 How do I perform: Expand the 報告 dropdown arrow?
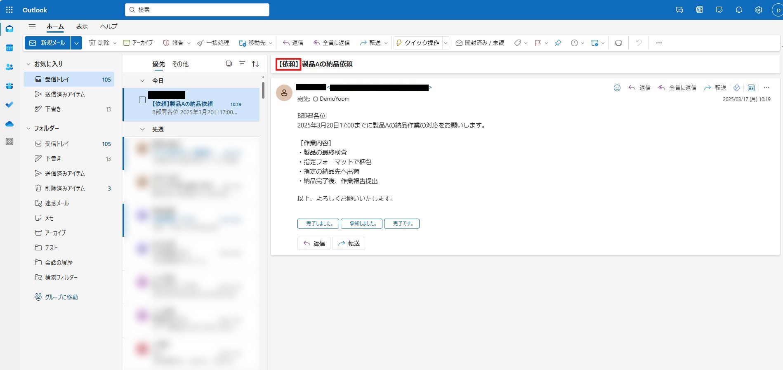pos(189,43)
